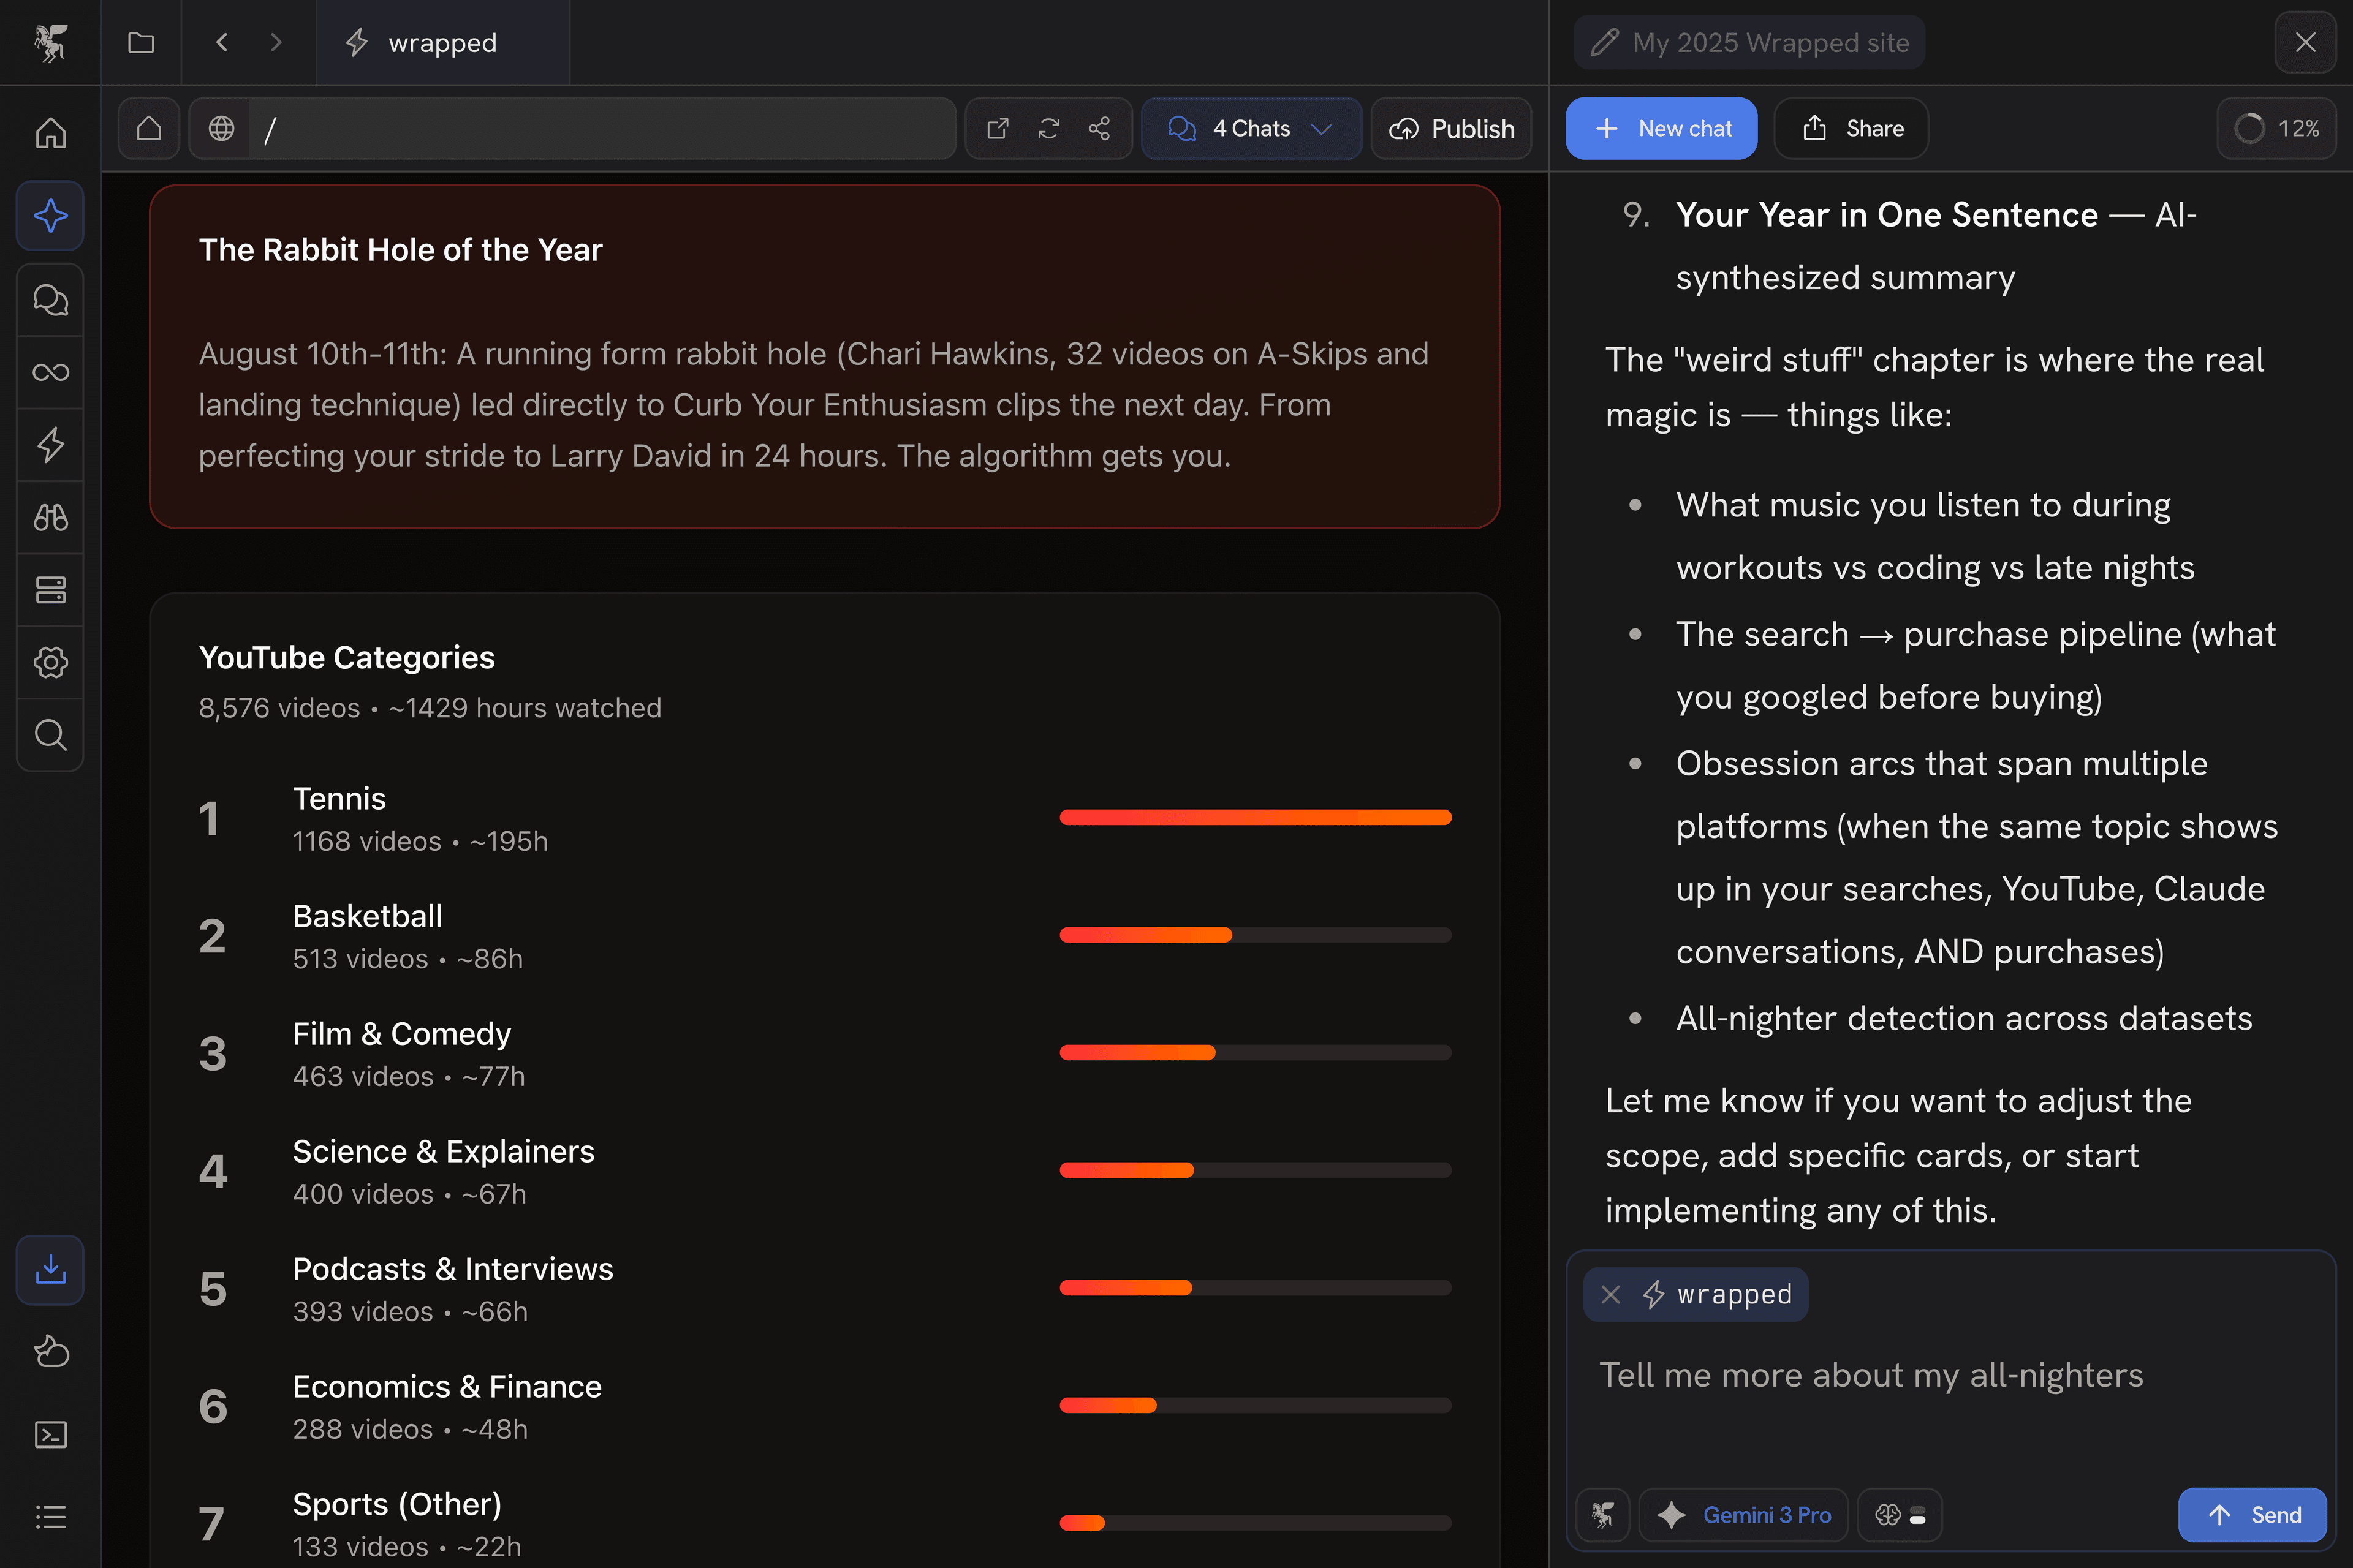The height and width of the screenshot is (1568, 2353).
Task: Toggle the search icon in the sidebar
Action: coord(50,735)
